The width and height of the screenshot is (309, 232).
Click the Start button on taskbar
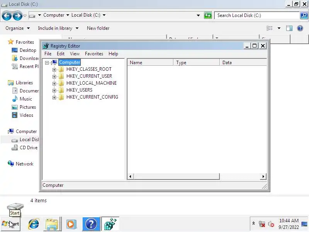[11, 224]
